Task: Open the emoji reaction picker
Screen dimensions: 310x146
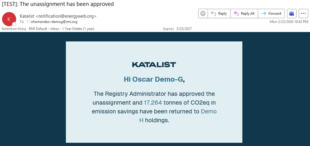Action: click(x=203, y=13)
